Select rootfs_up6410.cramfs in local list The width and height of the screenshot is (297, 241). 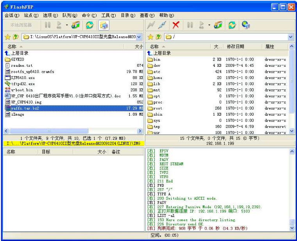(x=30, y=71)
